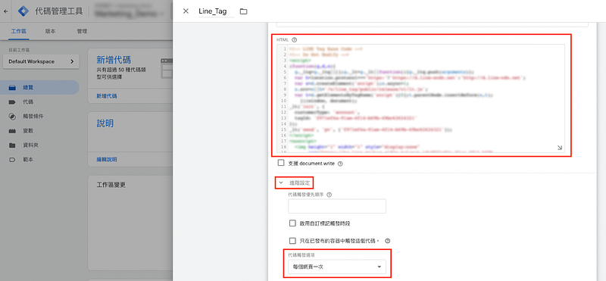Click the 編輯說明 link

click(x=107, y=159)
